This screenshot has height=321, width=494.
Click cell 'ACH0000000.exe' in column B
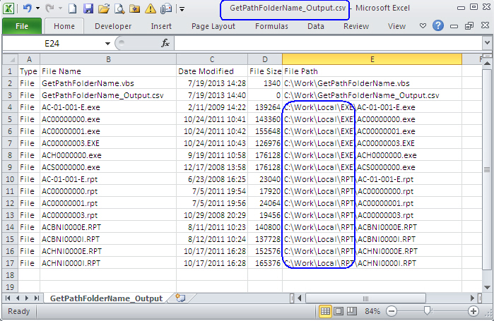[108, 155]
